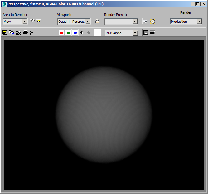Viewport: 208px width, 194px height.
Task: Save the rendered image with floppy icon
Action: click(x=5, y=32)
